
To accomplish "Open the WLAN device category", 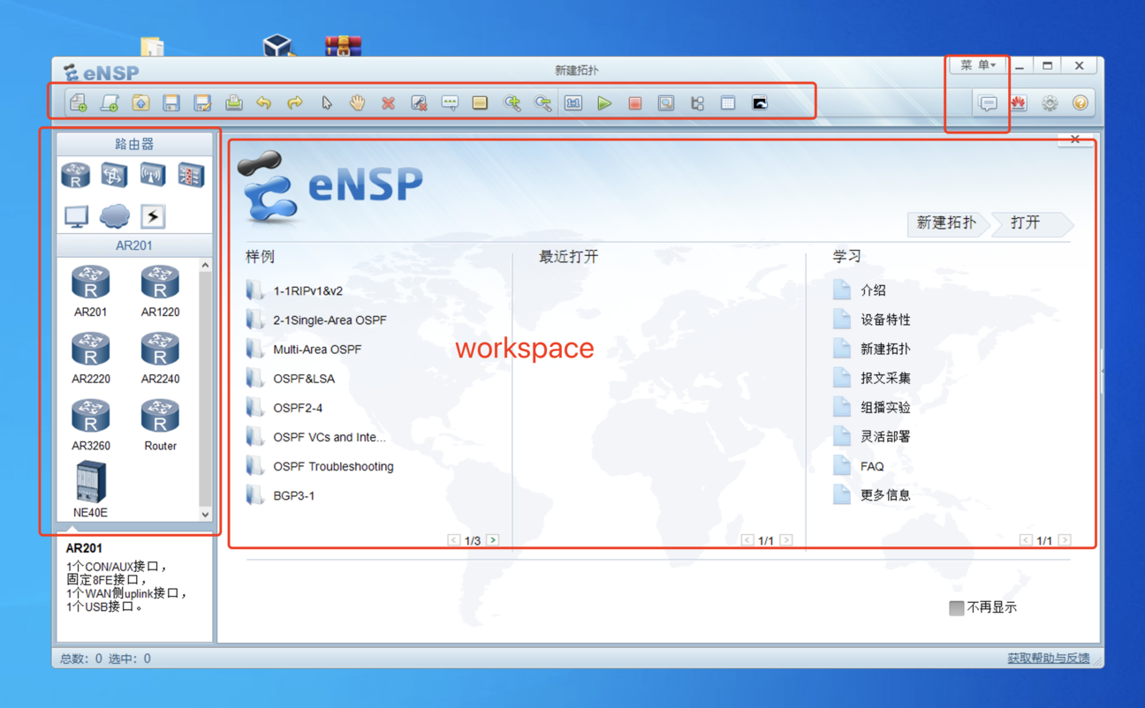I will pos(152,174).
